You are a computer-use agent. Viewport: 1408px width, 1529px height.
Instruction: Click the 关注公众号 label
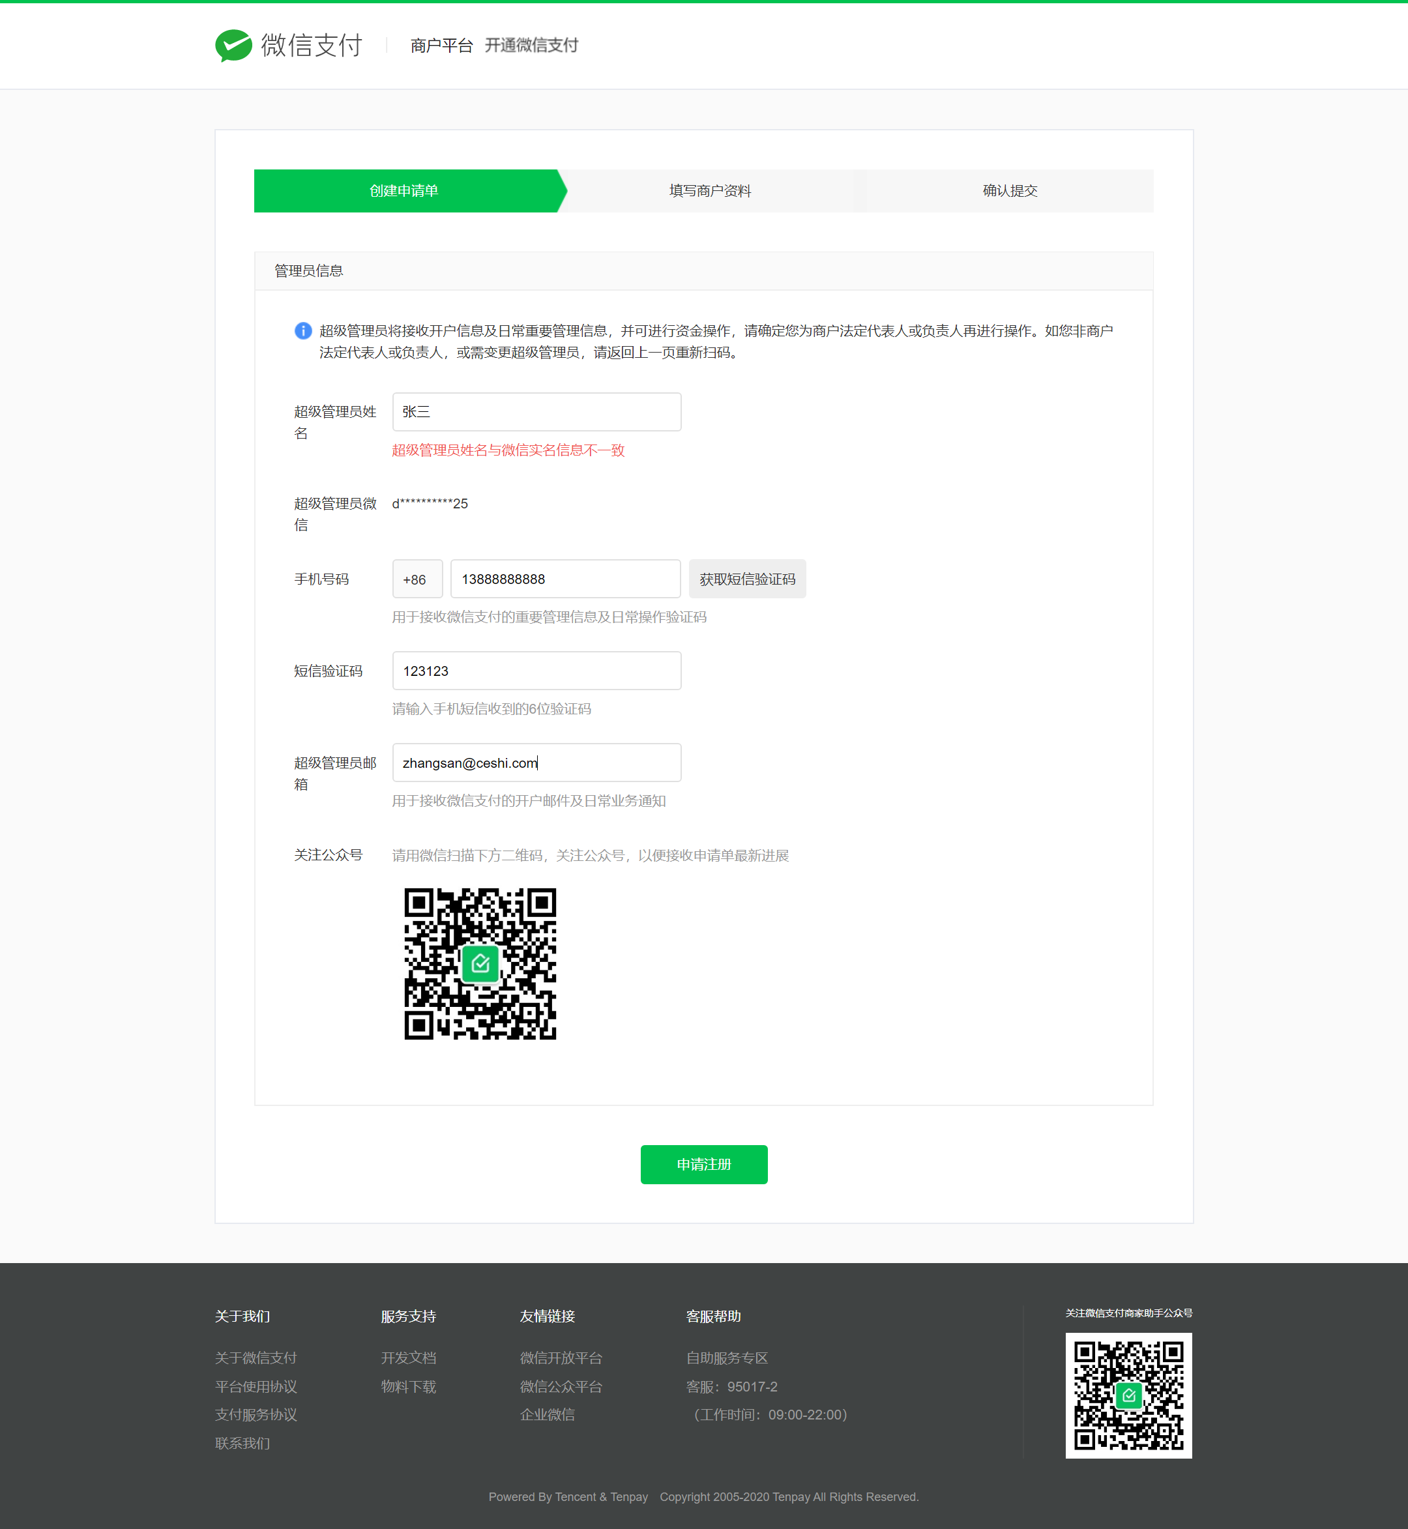tap(329, 855)
